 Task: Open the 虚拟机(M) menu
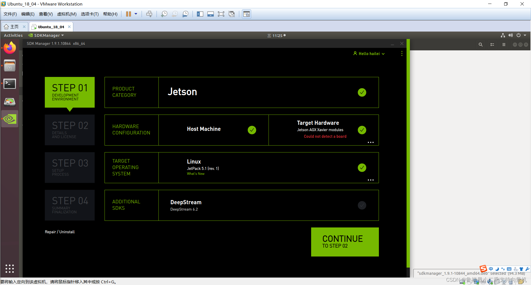[x=67, y=14]
